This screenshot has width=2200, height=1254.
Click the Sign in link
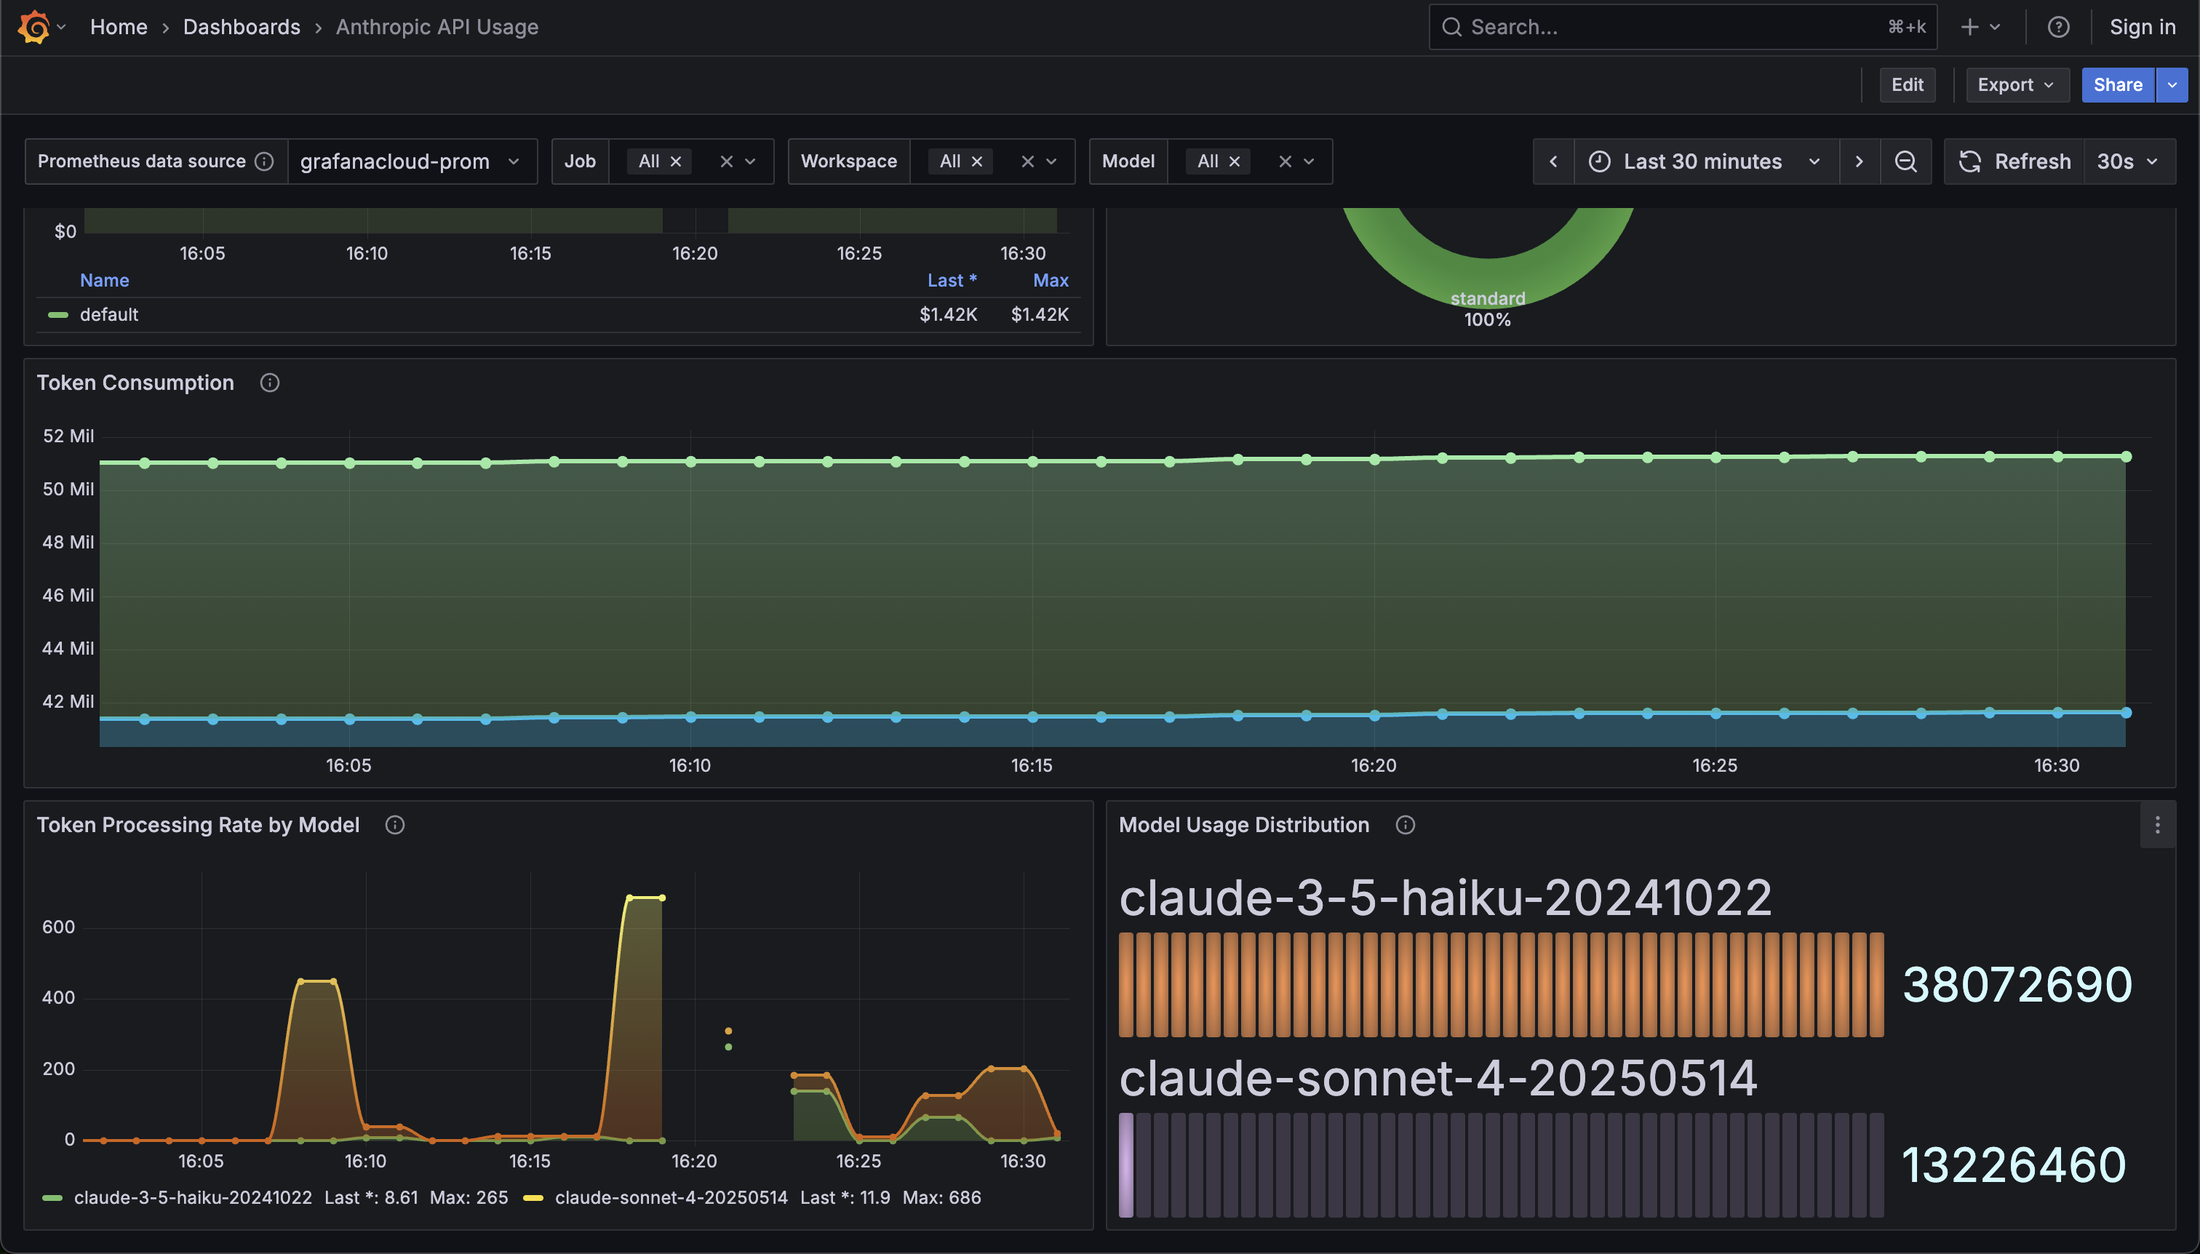[2143, 27]
